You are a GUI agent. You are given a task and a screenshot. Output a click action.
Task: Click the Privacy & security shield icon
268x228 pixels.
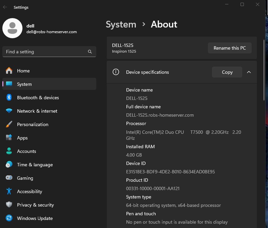(x=9, y=205)
